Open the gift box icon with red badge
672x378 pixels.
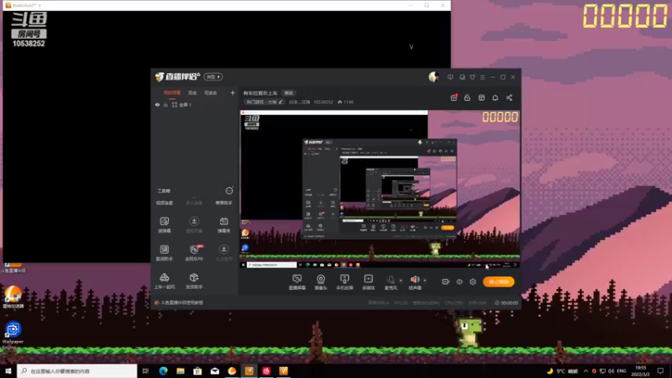pyautogui.click(x=454, y=97)
